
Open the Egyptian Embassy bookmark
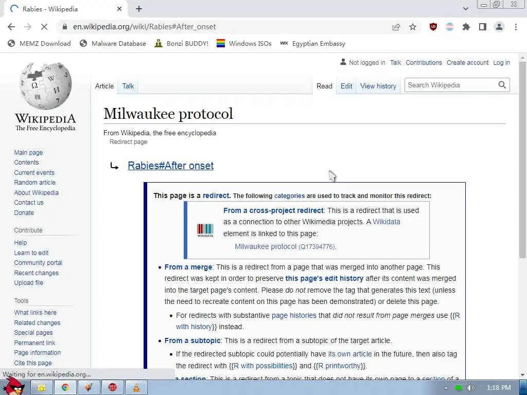click(313, 43)
